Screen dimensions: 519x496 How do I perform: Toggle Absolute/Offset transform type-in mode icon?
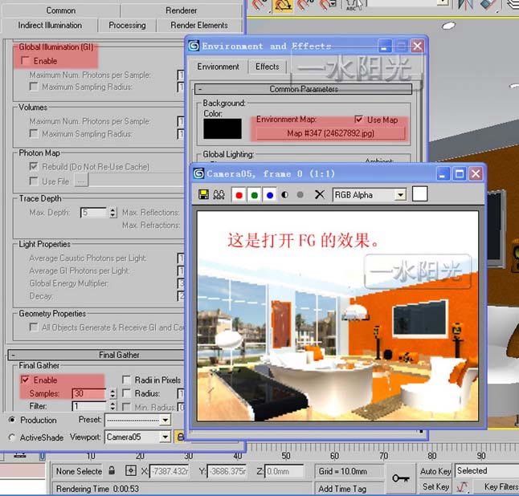pyautogui.click(x=131, y=470)
